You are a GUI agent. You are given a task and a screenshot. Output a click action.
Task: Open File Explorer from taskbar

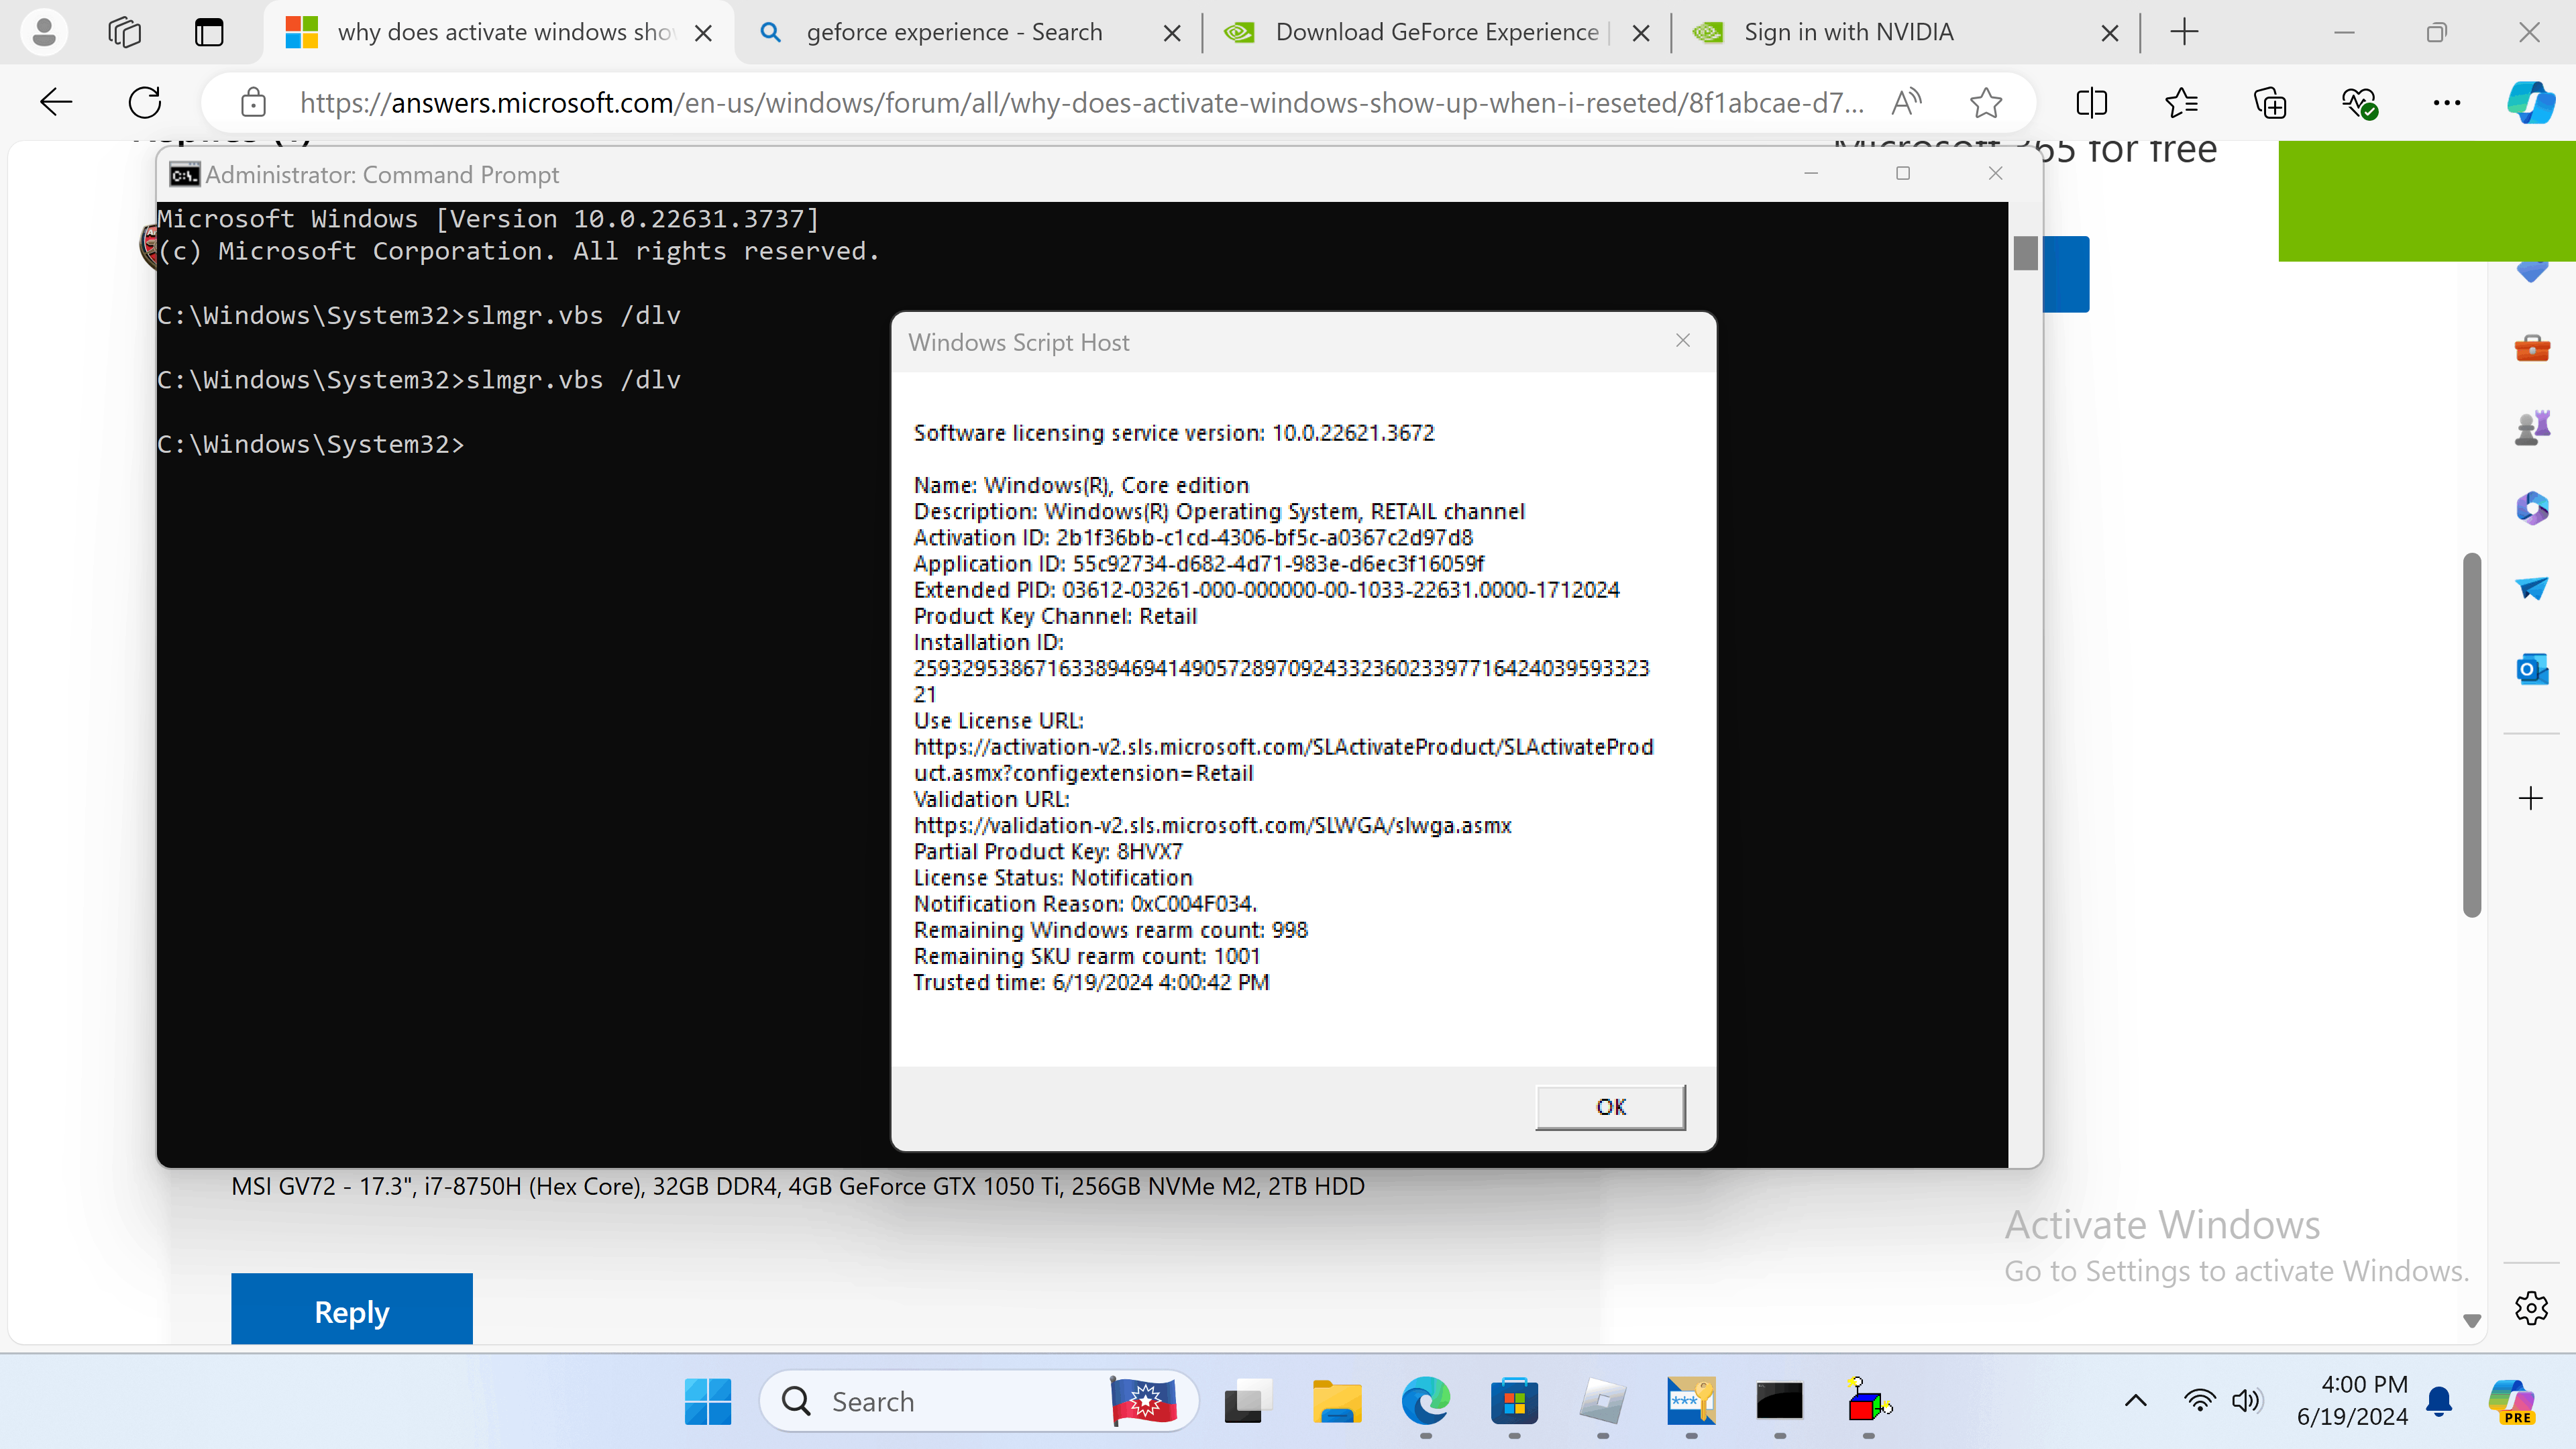[1337, 1402]
